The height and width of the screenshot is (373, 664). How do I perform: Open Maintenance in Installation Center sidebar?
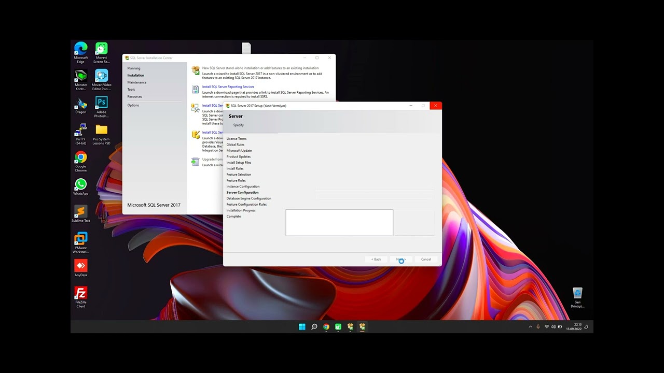pyautogui.click(x=137, y=82)
